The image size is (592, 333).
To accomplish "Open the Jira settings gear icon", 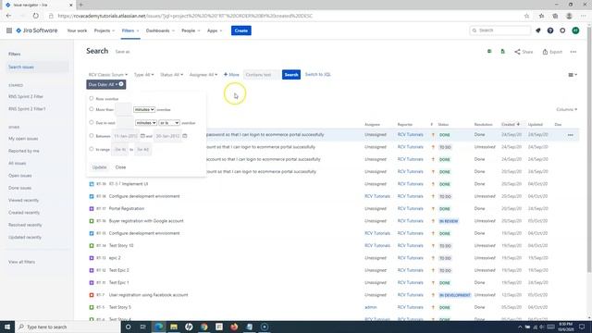I will click(x=562, y=31).
